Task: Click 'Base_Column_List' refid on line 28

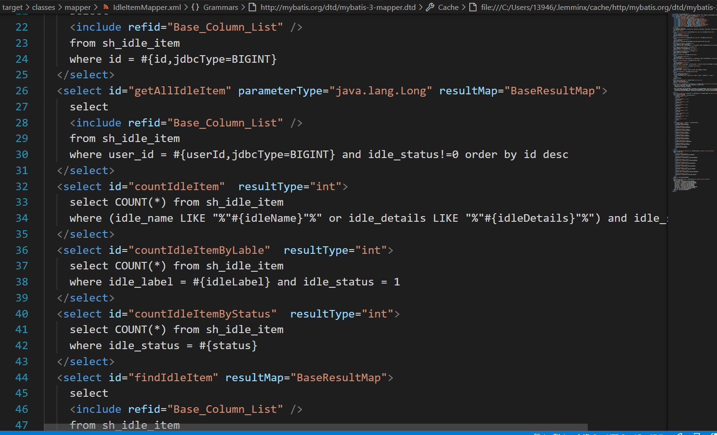Action: (225, 123)
